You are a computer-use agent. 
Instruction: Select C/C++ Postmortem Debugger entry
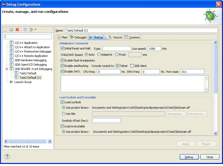[x=33, y=51]
